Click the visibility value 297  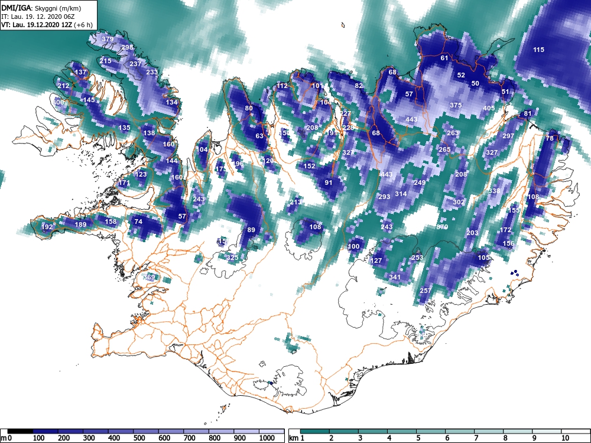coord(508,136)
